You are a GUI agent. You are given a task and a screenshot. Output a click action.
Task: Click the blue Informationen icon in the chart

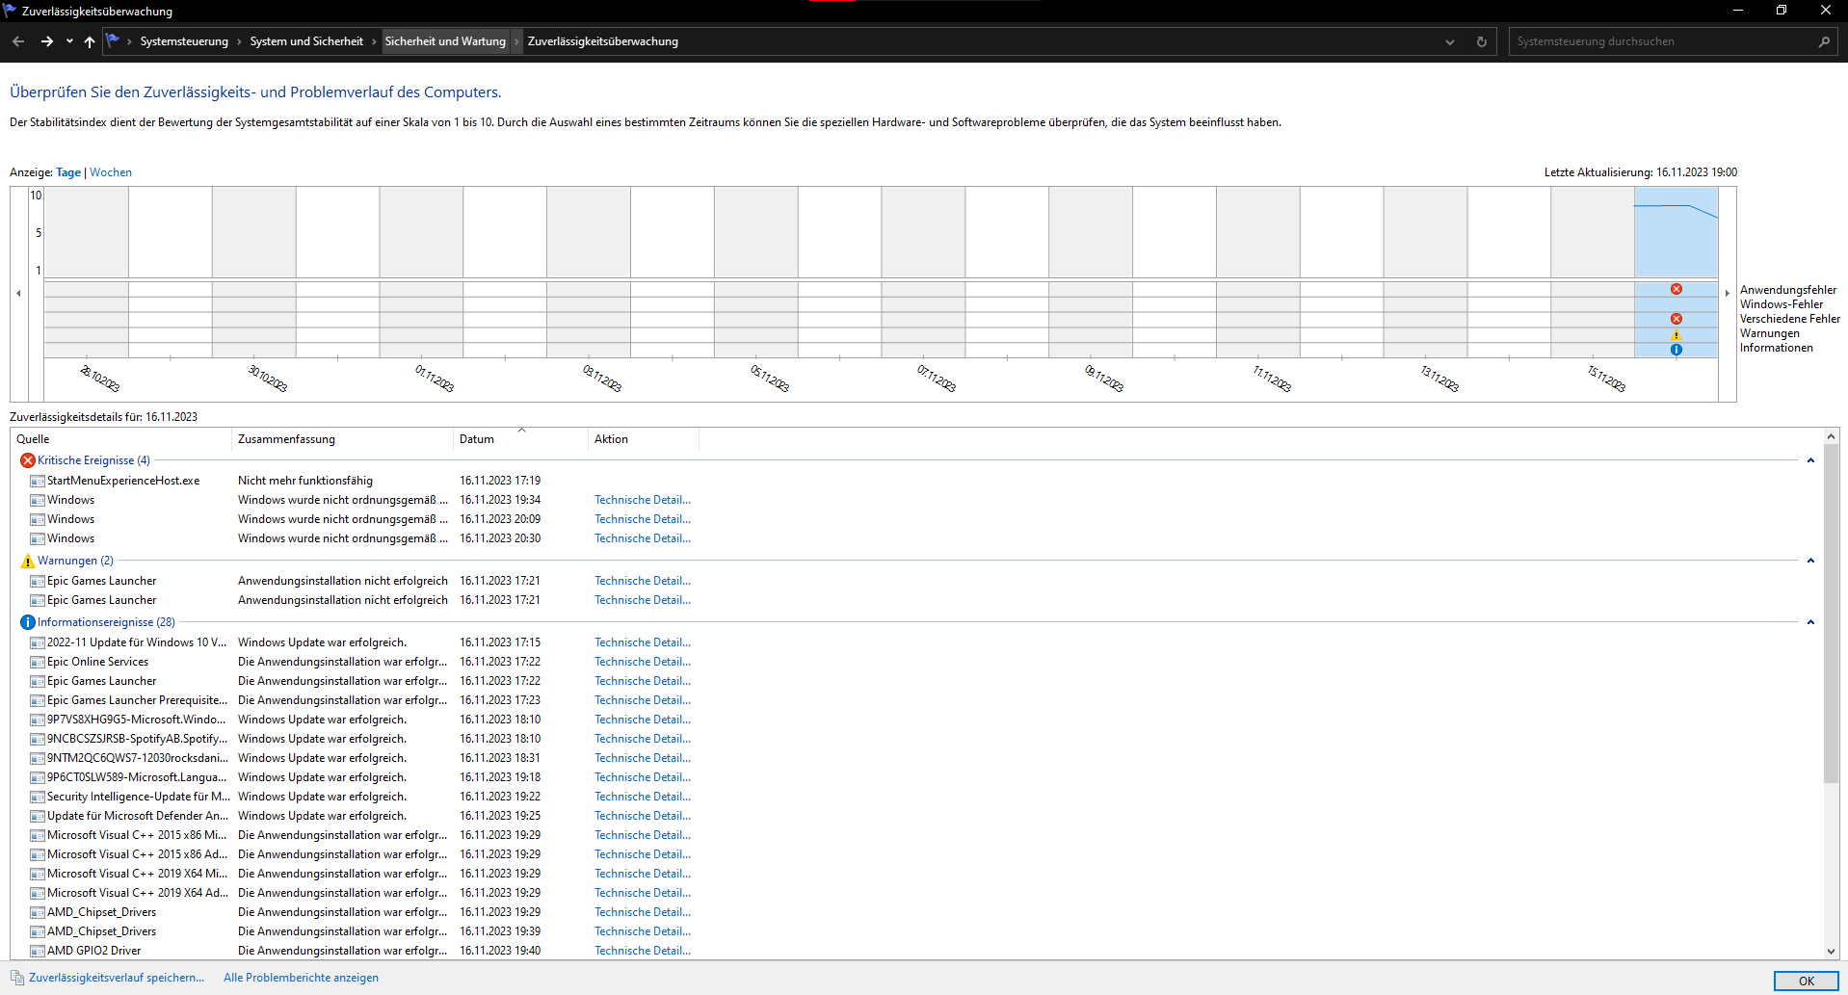point(1676,349)
